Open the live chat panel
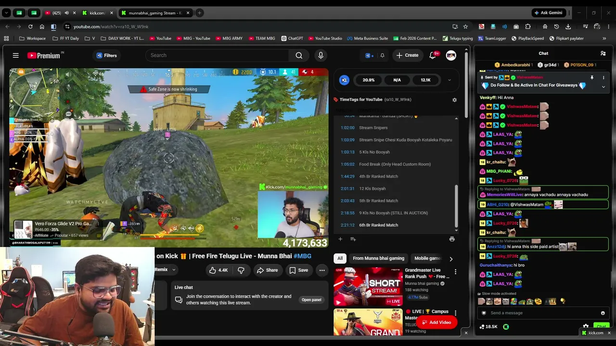Viewport: 616px width, 346px height. (x=311, y=300)
